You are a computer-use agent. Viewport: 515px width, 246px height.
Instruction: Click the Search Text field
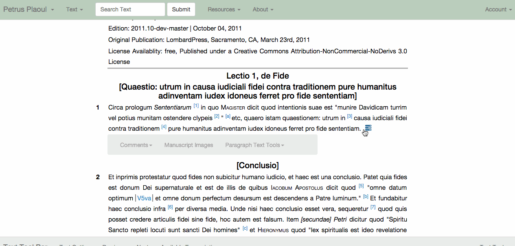pyautogui.click(x=130, y=9)
